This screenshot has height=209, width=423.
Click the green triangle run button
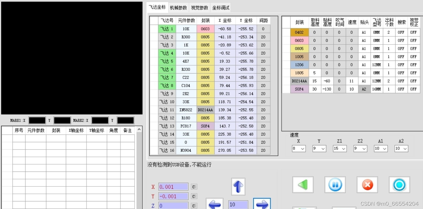tap(303, 185)
